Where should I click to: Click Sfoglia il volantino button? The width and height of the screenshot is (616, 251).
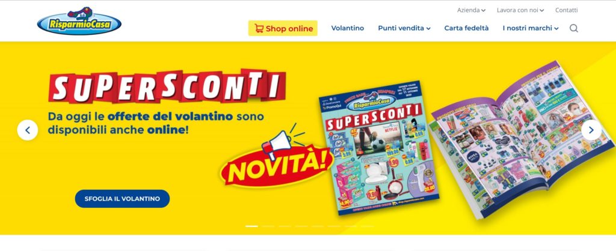[x=122, y=199]
